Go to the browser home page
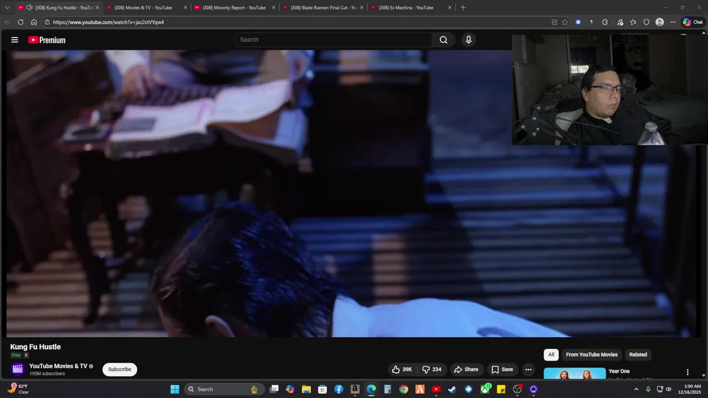This screenshot has width=708, height=398. 34,22
